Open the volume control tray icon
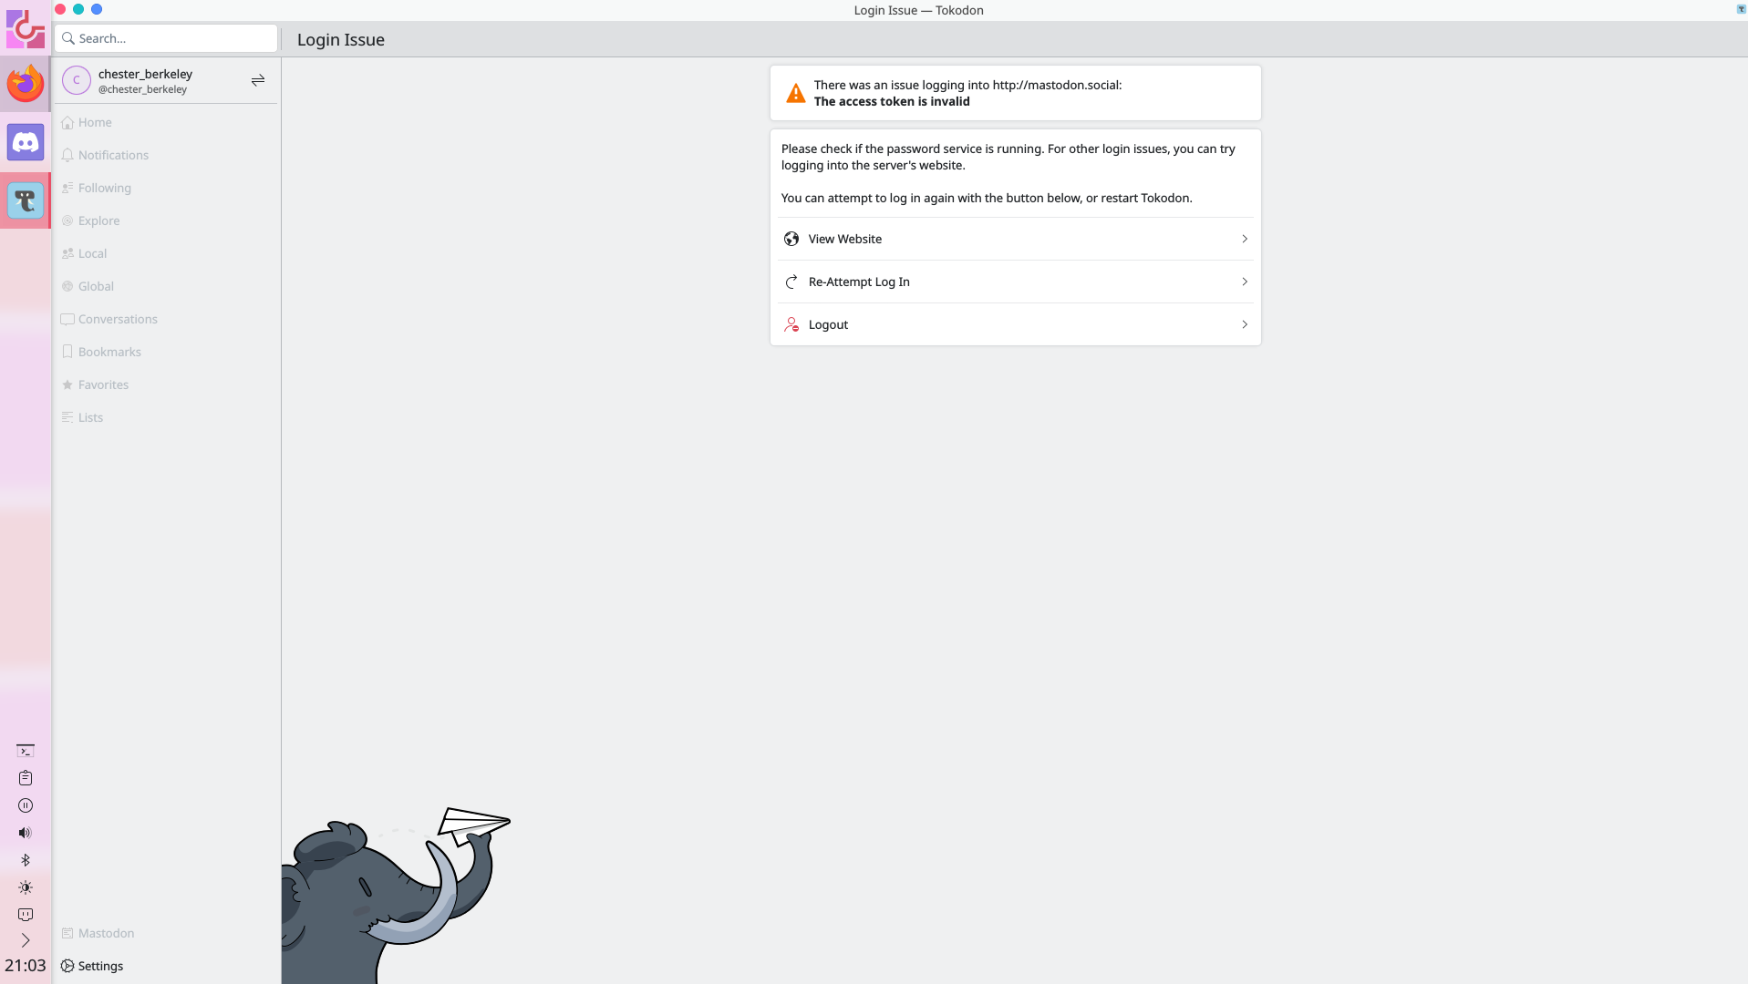The width and height of the screenshot is (1748, 984). 26,833
